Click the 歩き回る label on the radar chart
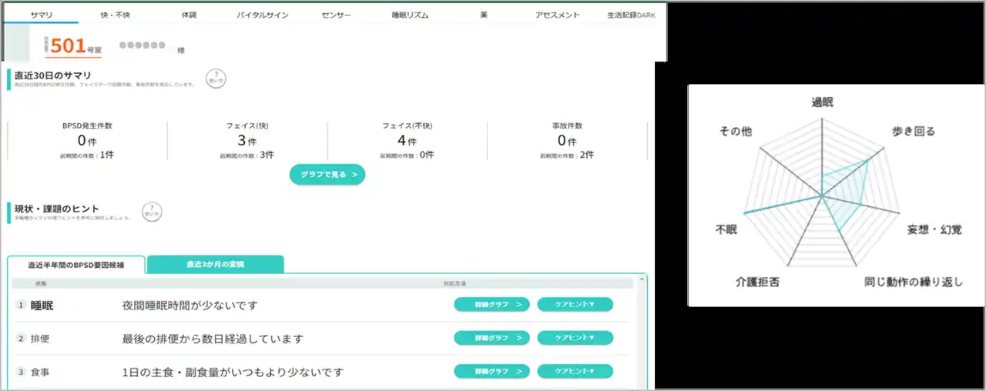Image resolution: width=986 pixels, height=391 pixels. click(912, 132)
